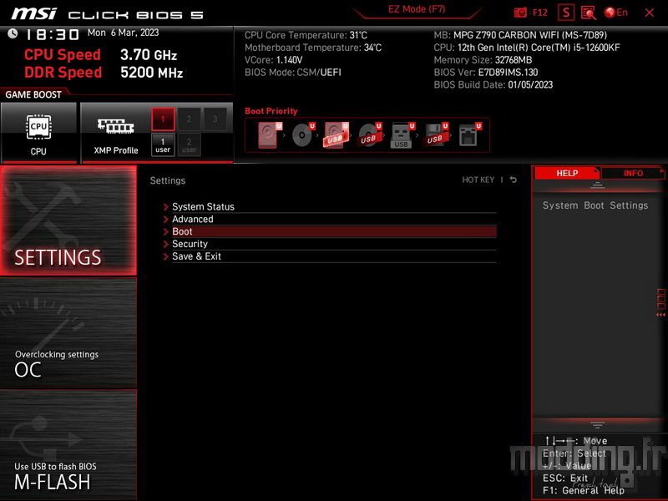Switch to the INFO tab
This screenshot has width=668, height=501.
633,174
